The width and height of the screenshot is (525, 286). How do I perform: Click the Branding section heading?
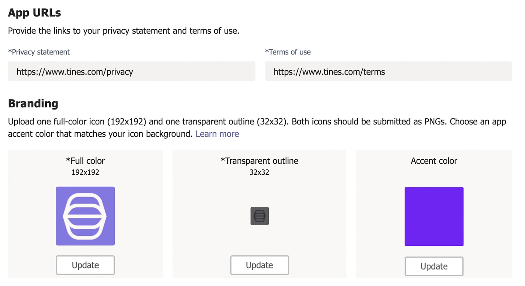coord(33,103)
